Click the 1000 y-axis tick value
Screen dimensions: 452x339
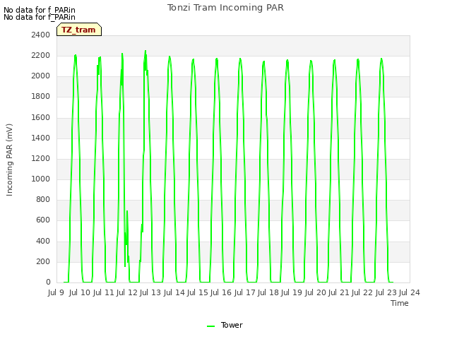(x=41, y=179)
